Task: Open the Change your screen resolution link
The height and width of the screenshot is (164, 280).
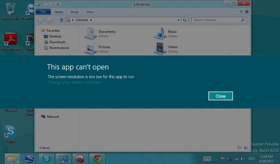Action: coord(74,82)
